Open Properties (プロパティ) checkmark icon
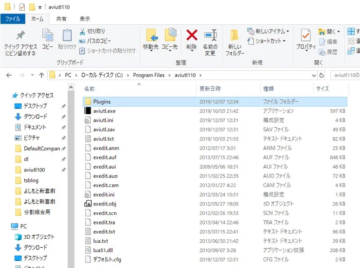 pos(306,35)
